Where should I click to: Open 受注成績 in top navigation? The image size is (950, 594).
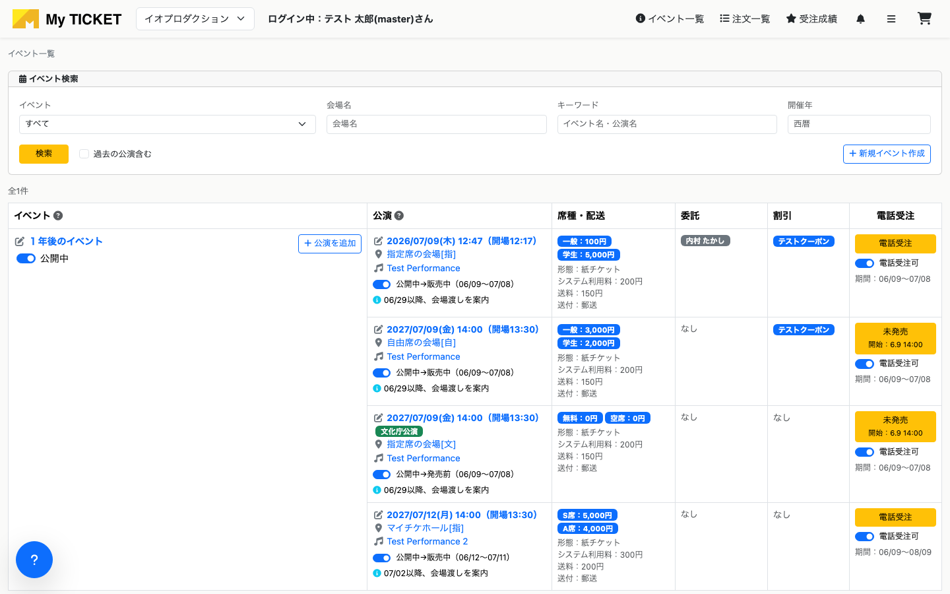tap(811, 19)
